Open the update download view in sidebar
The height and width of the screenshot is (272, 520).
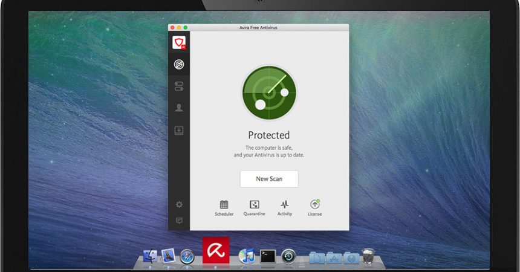coord(179,130)
